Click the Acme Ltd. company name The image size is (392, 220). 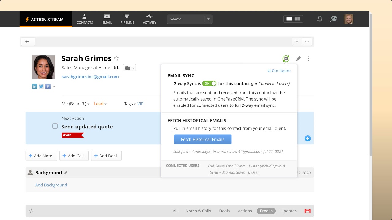pos(109,68)
